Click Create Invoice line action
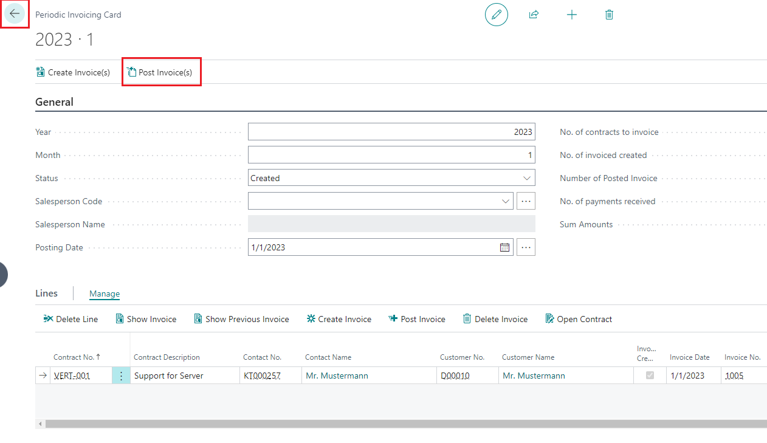The width and height of the screenshot is (767, 443). [x=339, y=319]
